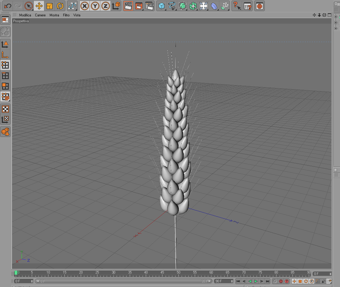Click the Undo arrow icon
Image resolution: width=340 pixels, height=287 pixels.
(8, 6)
